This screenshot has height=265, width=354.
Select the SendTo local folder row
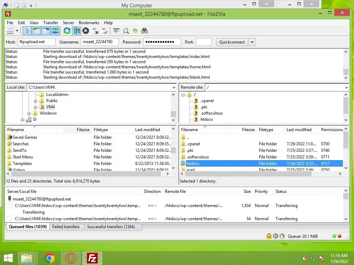(x=88, y=150)
